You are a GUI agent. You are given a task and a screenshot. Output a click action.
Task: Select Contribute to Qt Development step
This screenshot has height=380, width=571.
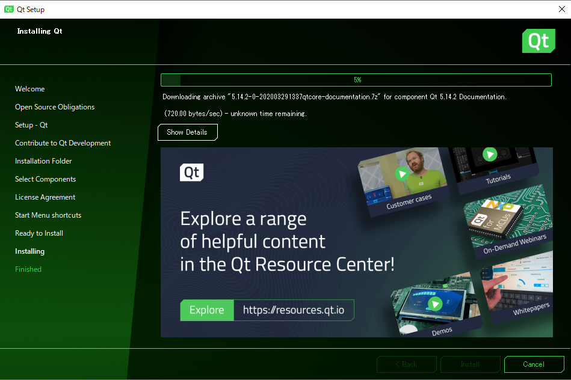[x=63, y=143]
